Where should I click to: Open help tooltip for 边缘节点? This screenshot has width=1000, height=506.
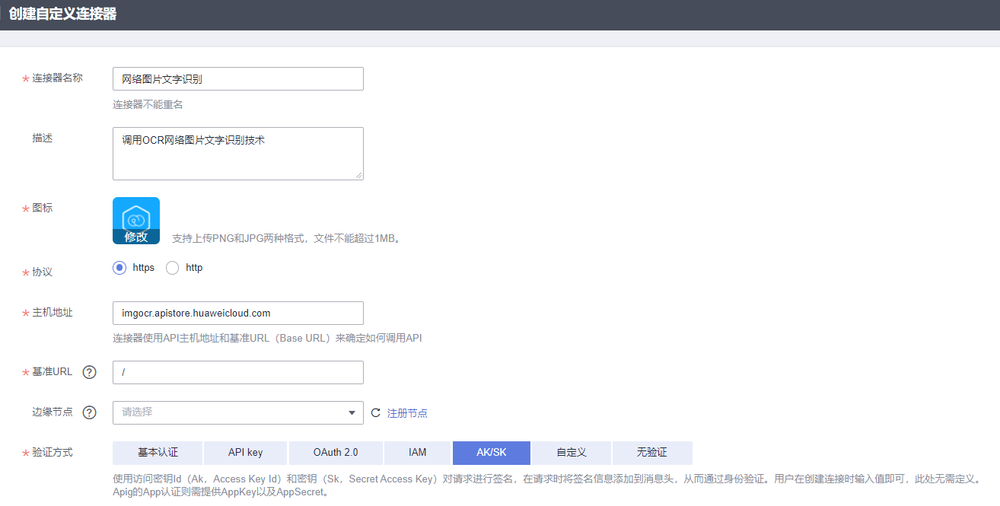(90, 412)
